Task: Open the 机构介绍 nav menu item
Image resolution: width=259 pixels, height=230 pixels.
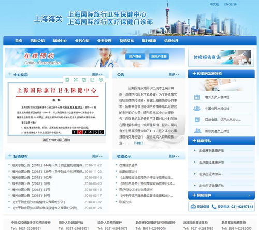Action: pos(37,41)
